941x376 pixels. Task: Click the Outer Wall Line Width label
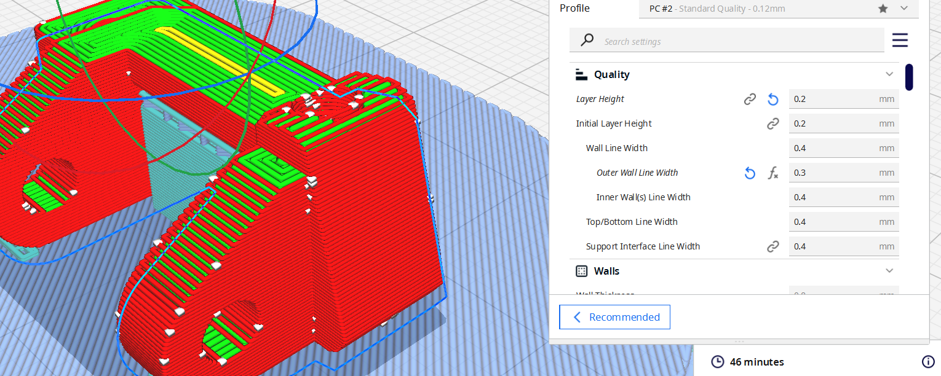[637, 173]
